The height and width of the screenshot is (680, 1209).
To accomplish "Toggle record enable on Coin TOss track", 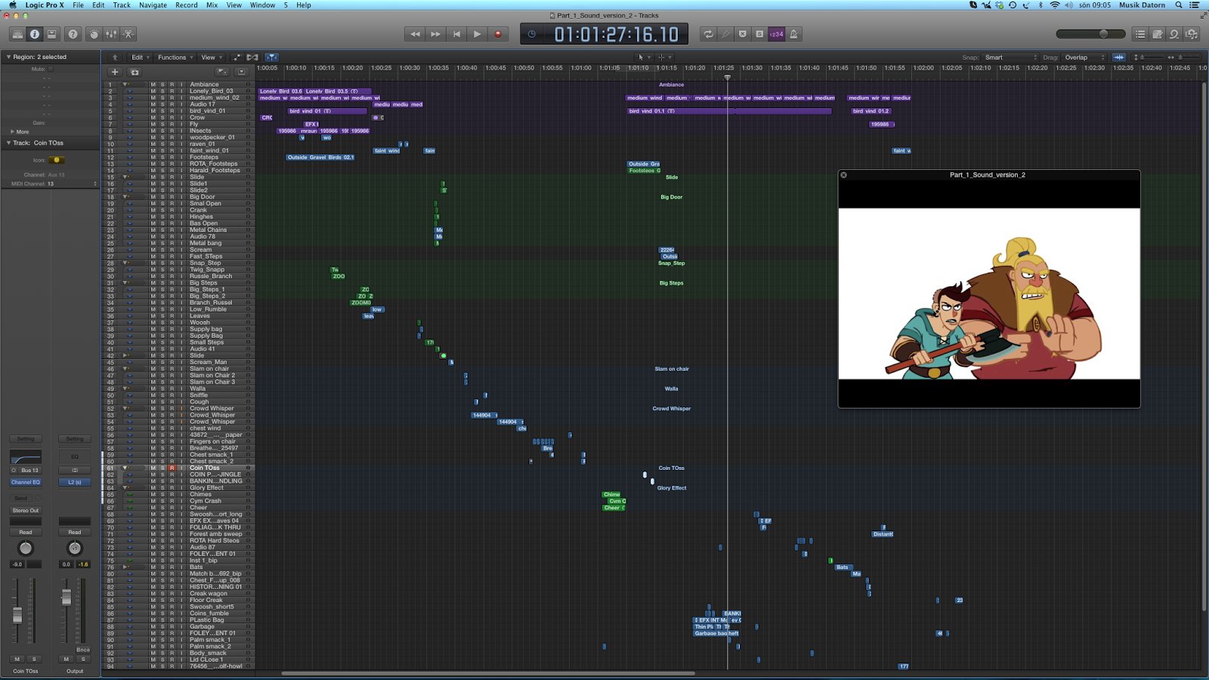I will click(172, 468).
